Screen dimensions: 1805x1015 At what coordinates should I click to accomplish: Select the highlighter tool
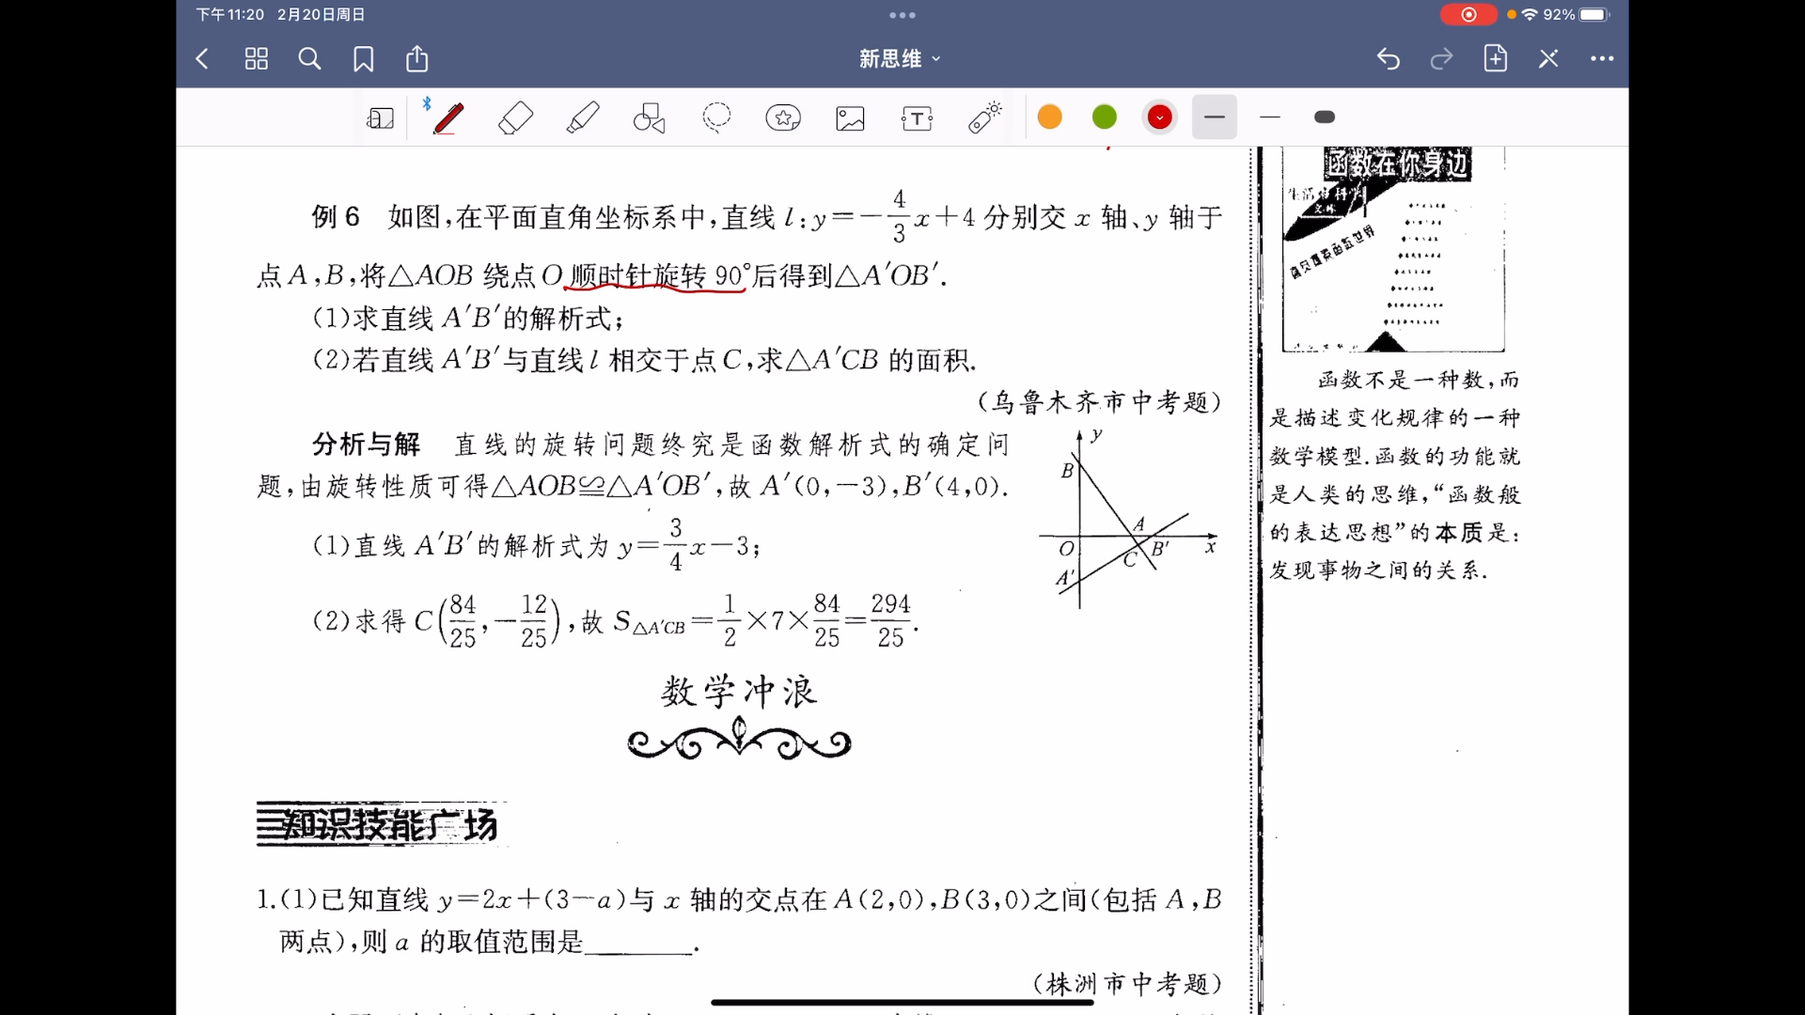tap(583, 117)
